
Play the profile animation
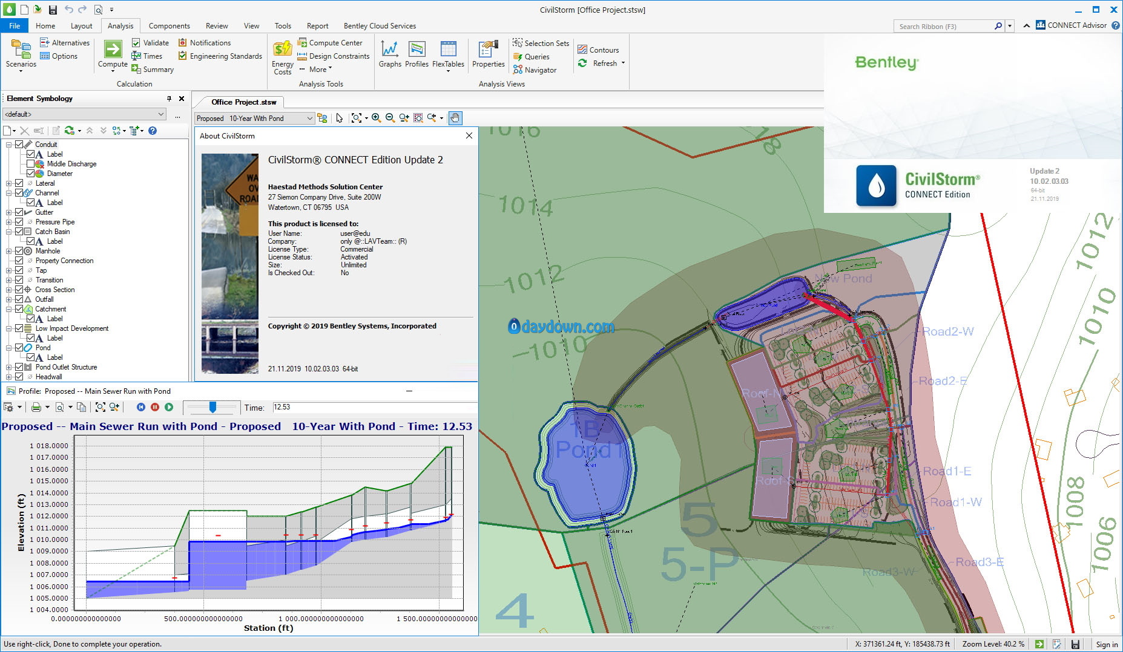[169, 407]
